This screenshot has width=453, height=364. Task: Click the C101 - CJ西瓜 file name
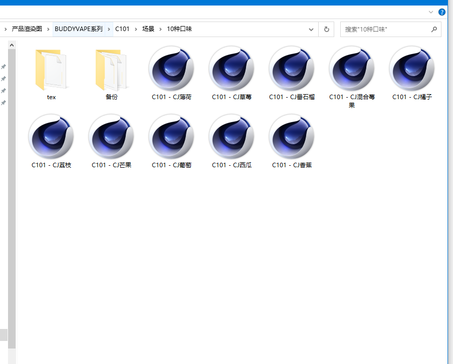(232, 165)
